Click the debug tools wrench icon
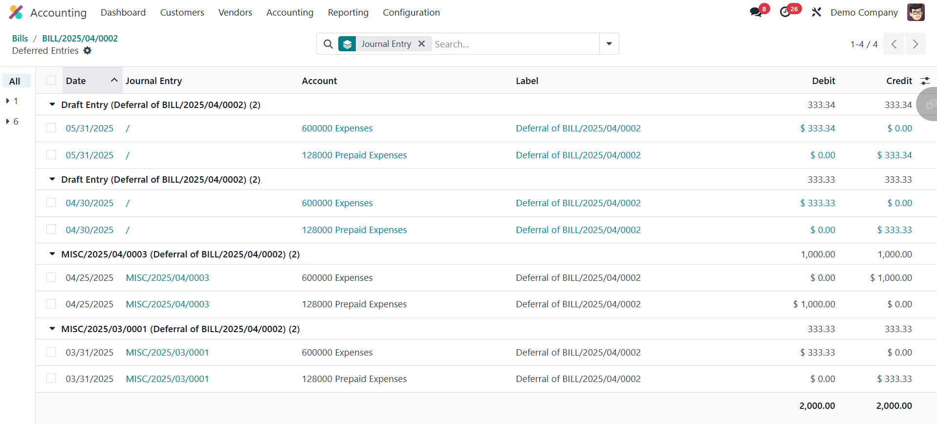The height and width of the screenshot is (424, 937). (x=816, y=12)
